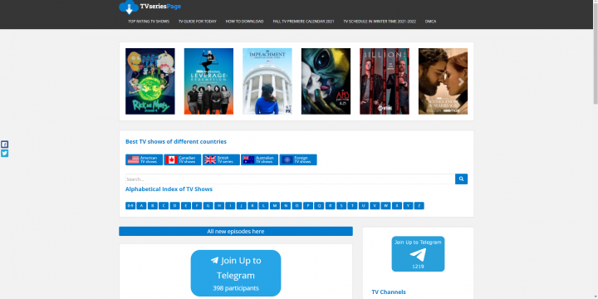Select letter V in alphabetical index
Viewport: 598px width, 299px height.
(375, 206)
